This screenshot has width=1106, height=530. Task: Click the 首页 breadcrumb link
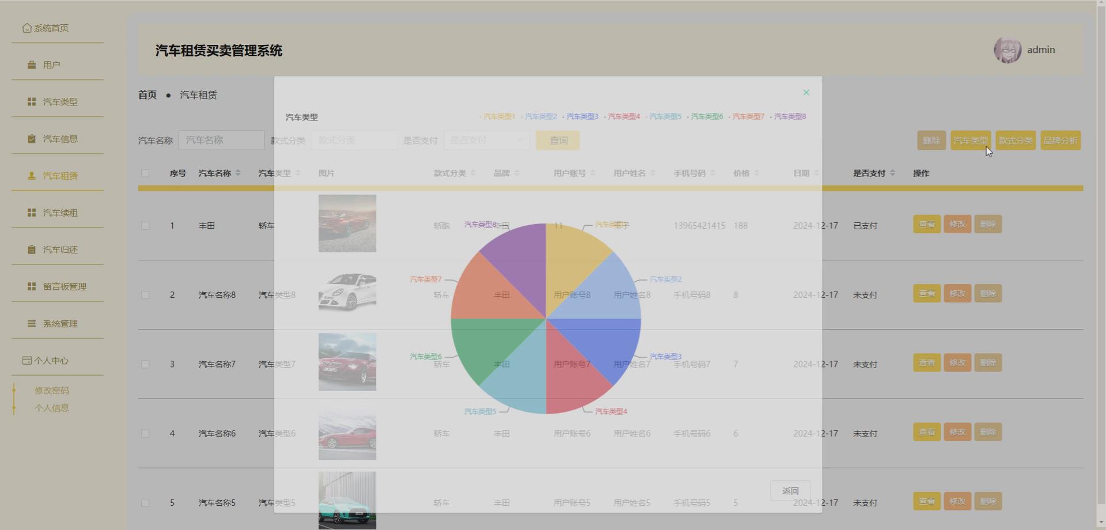[x=147, y=94]
